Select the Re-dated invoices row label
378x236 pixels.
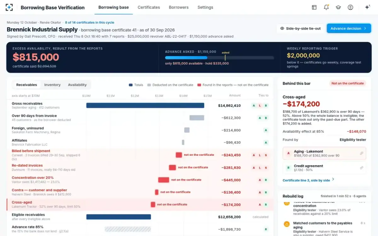(27, 165)
